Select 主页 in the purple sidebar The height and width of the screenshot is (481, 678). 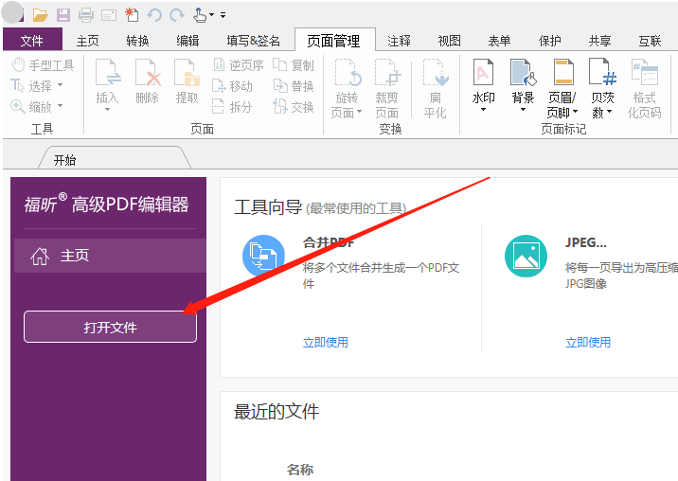coord(110,256)
